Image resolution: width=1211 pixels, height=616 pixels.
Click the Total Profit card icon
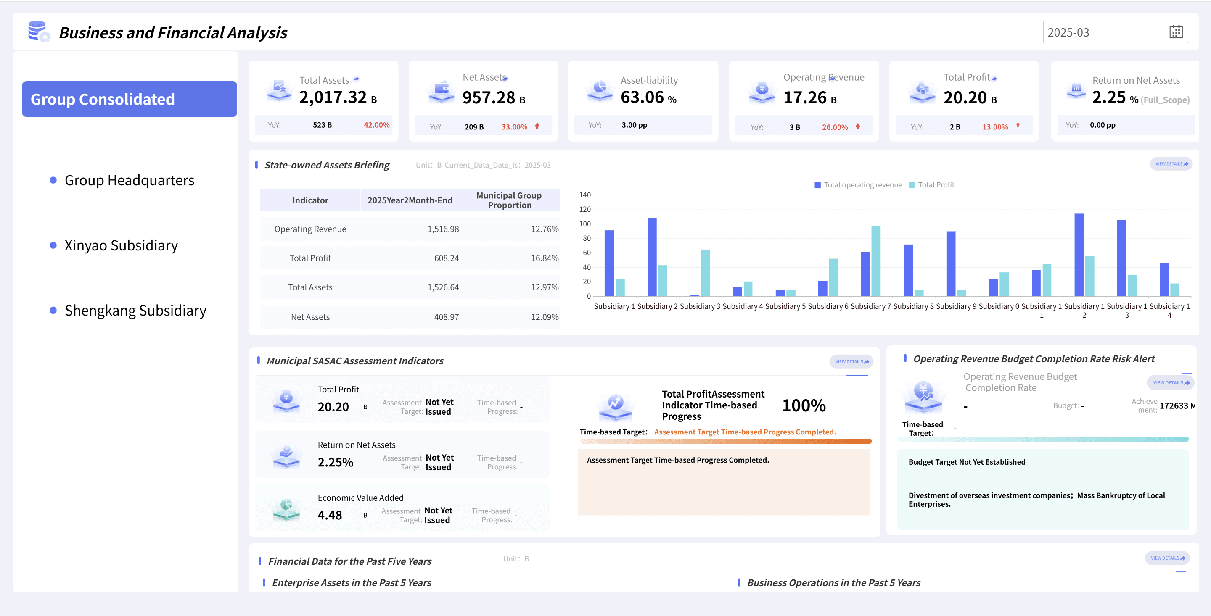(922, 92)
